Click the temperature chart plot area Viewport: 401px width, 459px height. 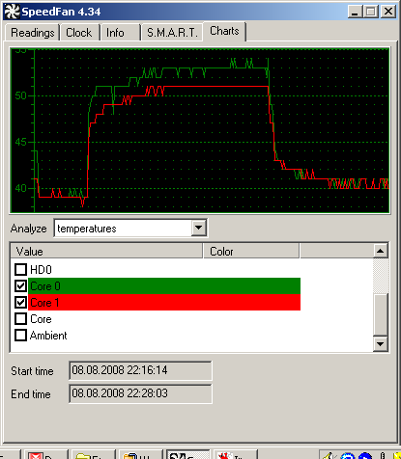click(200, 130)
